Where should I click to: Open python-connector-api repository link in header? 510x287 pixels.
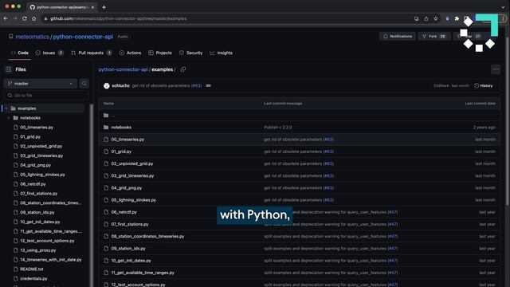83,37
